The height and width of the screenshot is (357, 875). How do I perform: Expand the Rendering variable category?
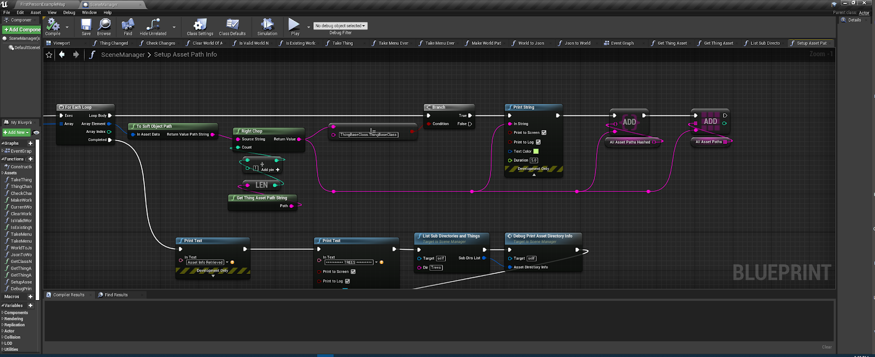click(x=3, y=319)
